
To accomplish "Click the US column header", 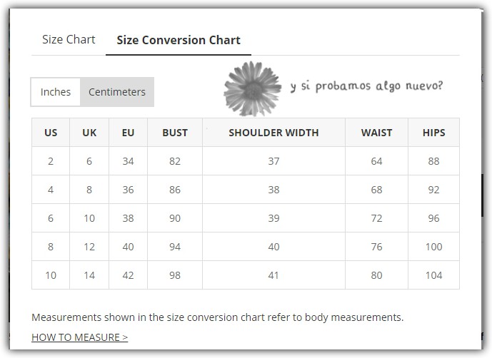I will tap(51, 133).
